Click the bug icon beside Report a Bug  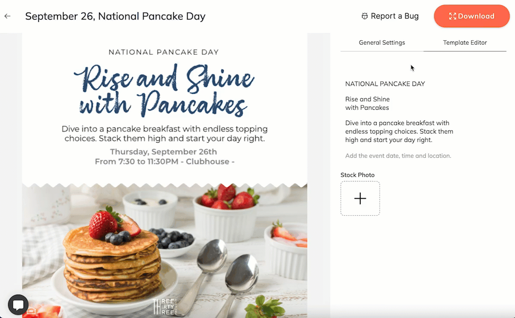click(365, 16)
